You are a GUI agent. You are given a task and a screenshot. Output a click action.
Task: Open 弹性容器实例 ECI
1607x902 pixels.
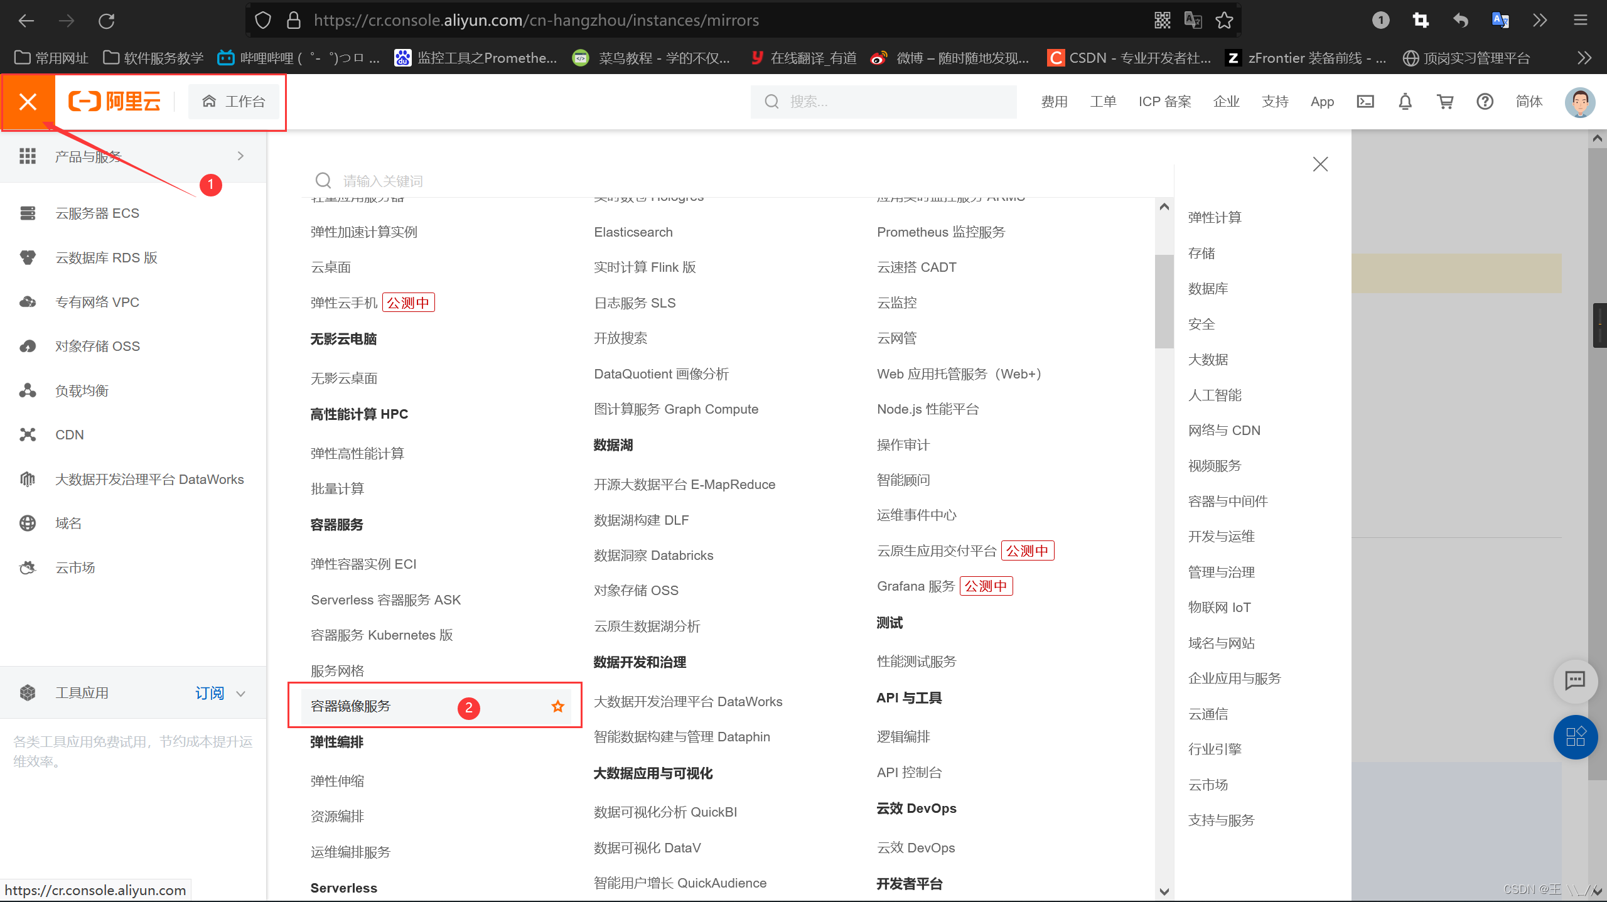pyautogui.click(x=363, y=564)
